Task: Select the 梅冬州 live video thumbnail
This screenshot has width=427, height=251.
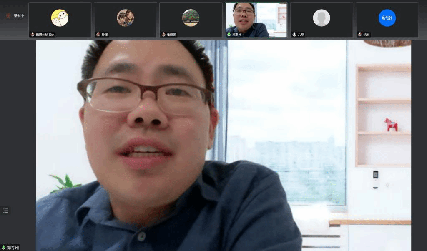Action: coord(256,19)
